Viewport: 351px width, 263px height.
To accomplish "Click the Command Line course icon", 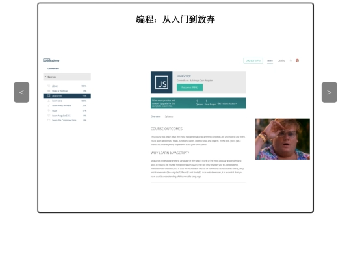I will click(49, 120).
